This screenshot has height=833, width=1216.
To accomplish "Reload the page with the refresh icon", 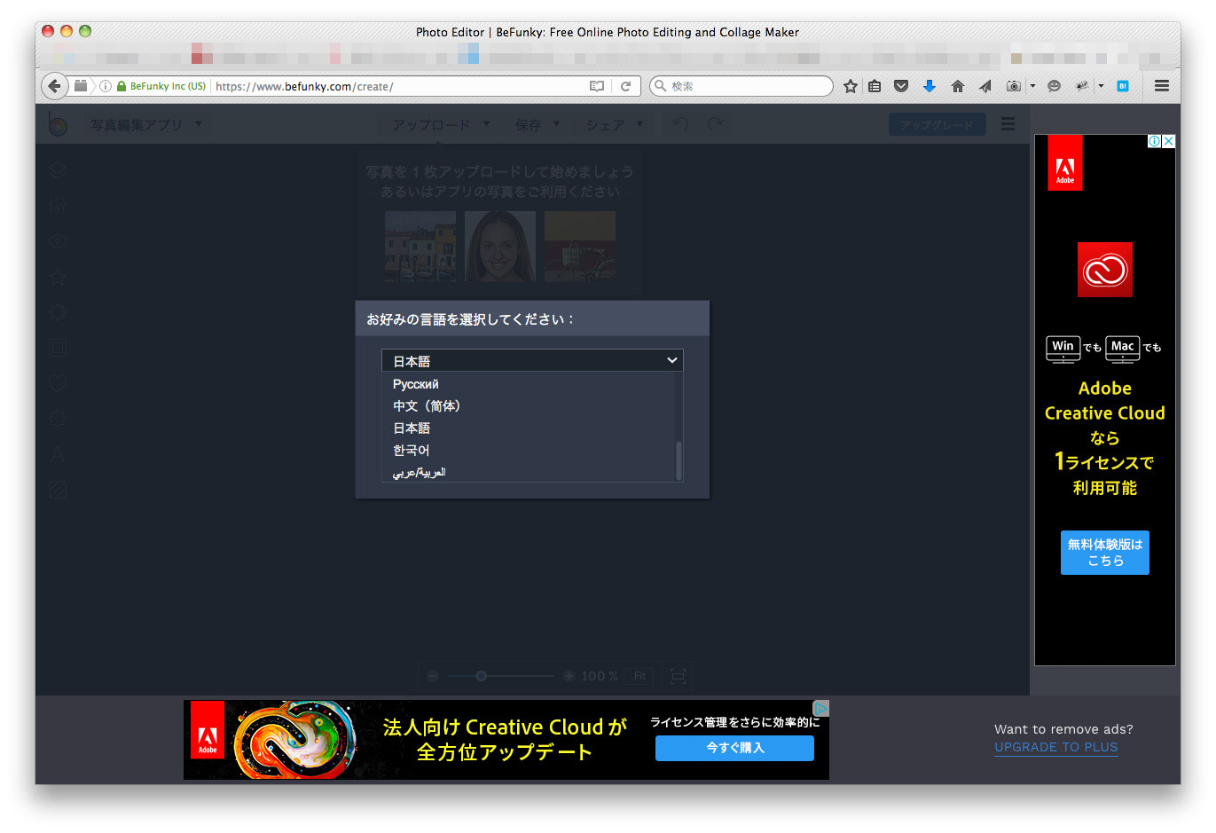I will pos(625,86).
